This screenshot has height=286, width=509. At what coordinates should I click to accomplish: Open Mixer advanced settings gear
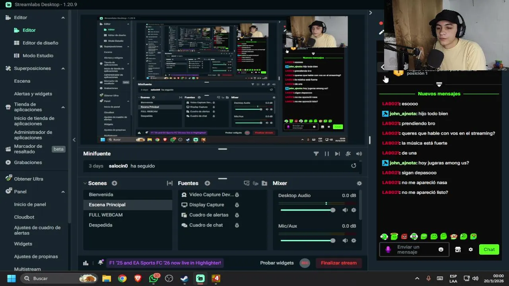click(359, 183)
